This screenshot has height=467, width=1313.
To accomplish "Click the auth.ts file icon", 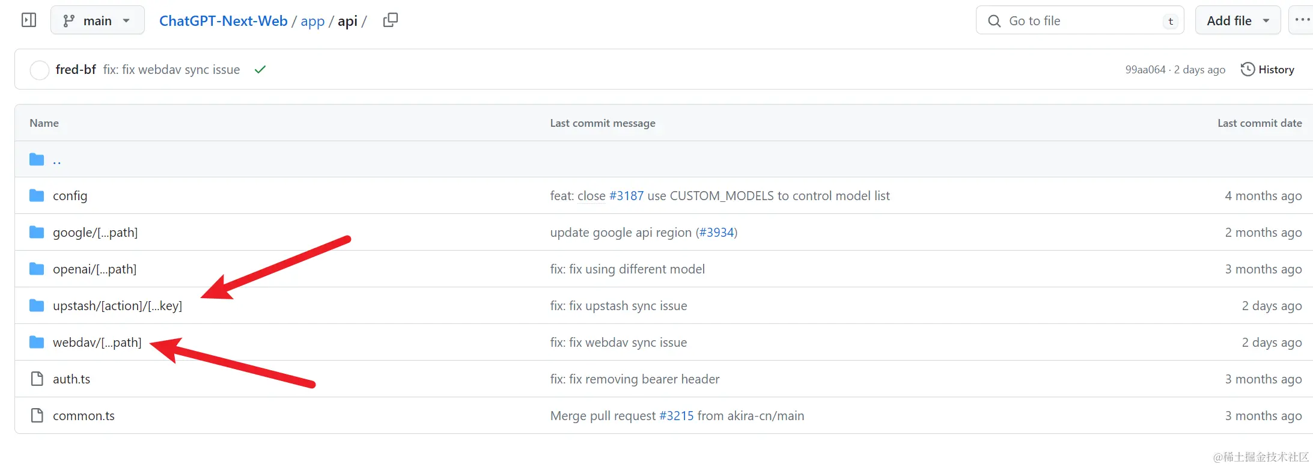I will [x=37, y=379].
